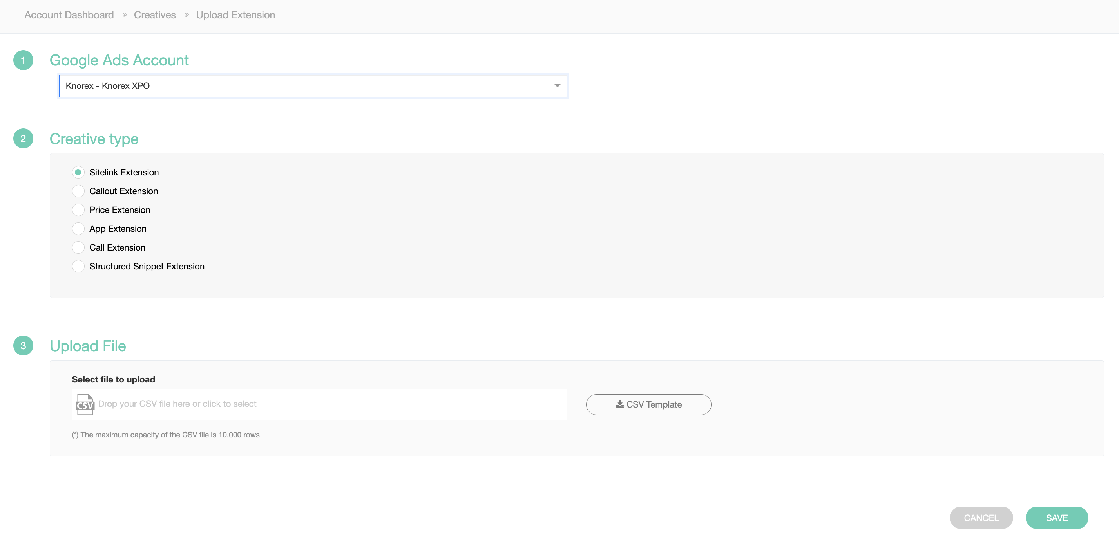This screenshot has height=534, width=1119.
Task: Select the Sitelink Extension radio button
Action: (78, 172)
